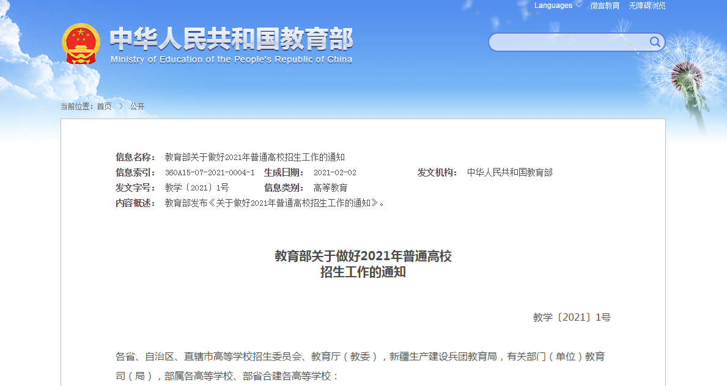
Task: Click the national emblem logo
Action: pyautogui.click(x=81, y=43)
